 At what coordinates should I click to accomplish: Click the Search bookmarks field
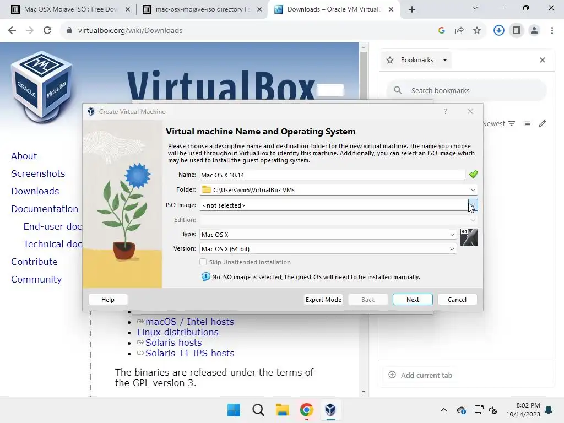tap(467, 91)
